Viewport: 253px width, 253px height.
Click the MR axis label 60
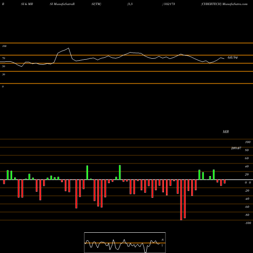pos(246,158)
